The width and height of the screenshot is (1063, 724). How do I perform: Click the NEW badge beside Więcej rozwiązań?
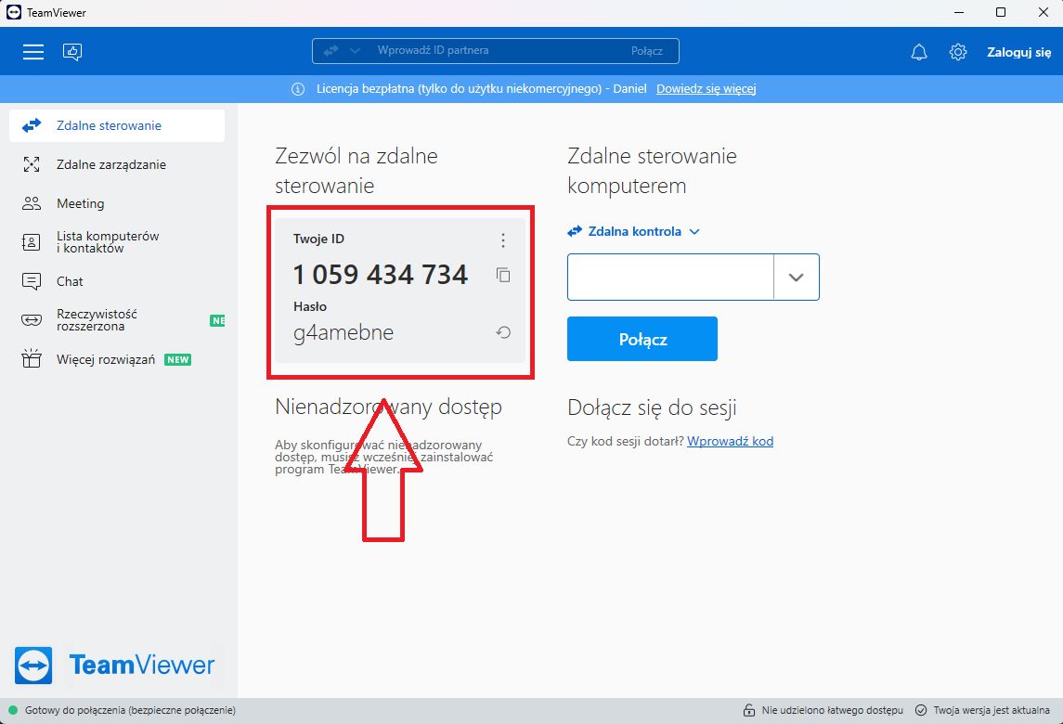[177, 359]
